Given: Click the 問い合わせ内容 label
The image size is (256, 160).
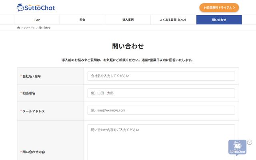Looking at the screenshot, I should (x=34, y=152).
